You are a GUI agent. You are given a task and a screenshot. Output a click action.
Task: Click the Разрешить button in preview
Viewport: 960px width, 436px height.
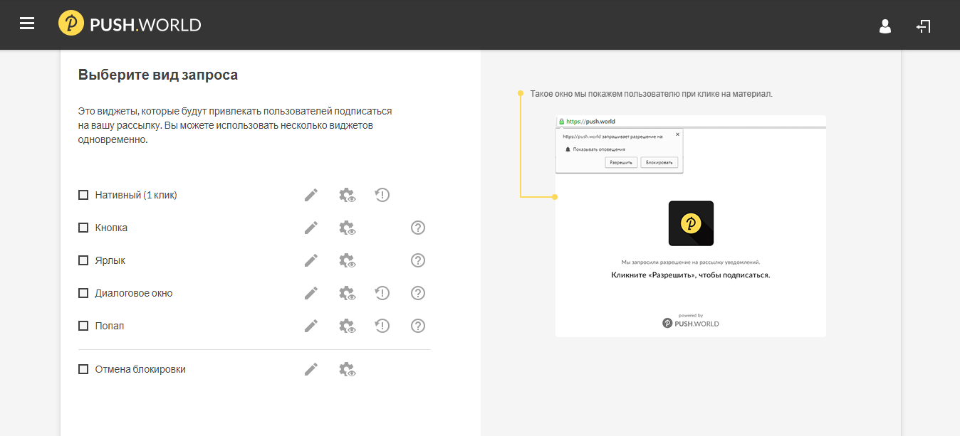621,163
